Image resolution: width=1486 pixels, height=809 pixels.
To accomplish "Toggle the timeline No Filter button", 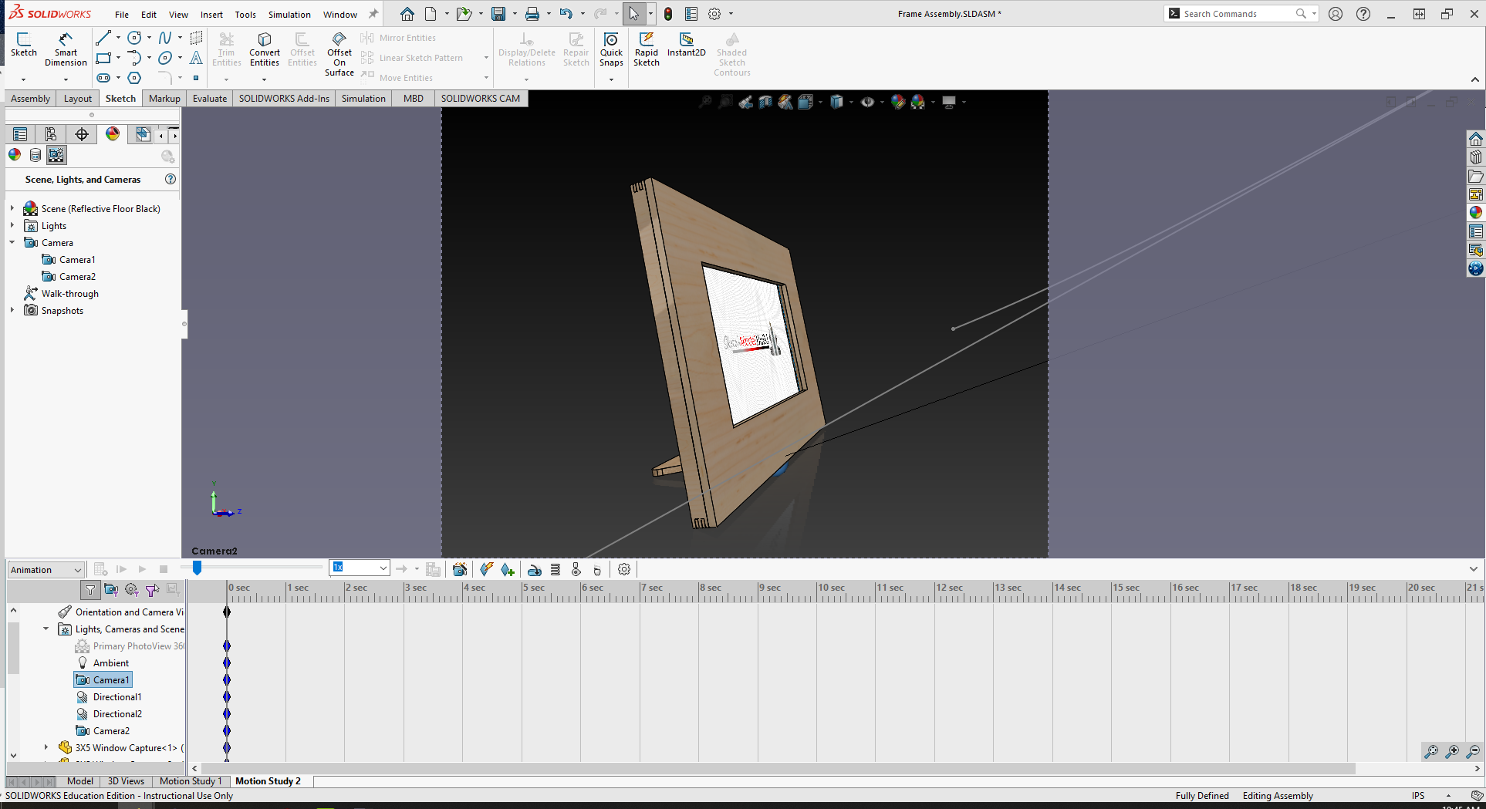I will pos(90,590).
